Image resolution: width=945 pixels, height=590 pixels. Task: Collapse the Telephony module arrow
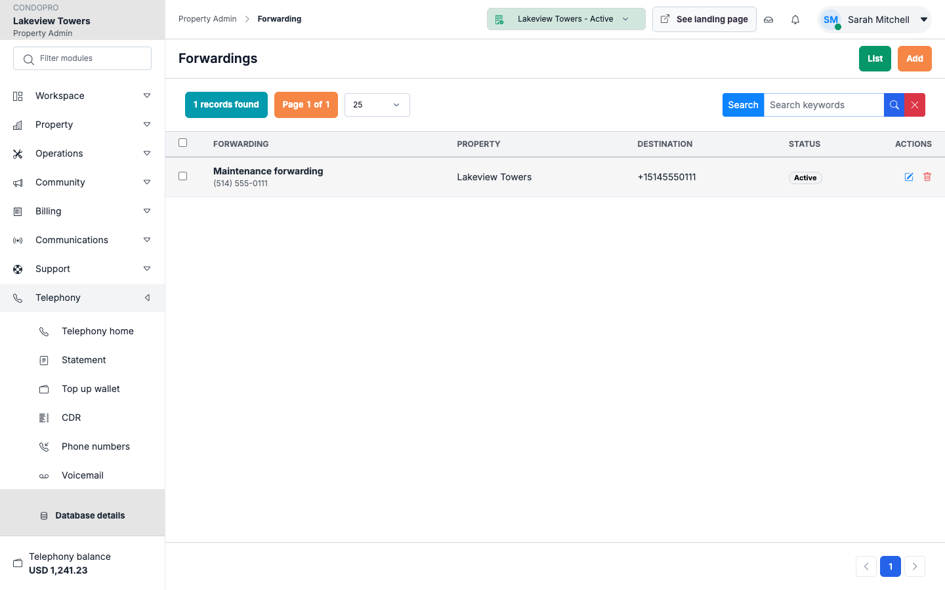point(147,298)
